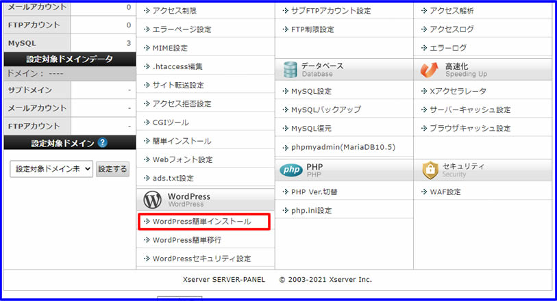The image size is (557, 301).
Task: Click the MySQL count value 3
Action: (129, 43)
